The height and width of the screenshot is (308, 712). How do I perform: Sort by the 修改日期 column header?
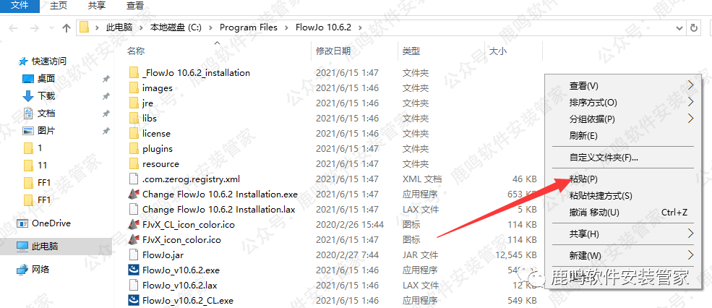tap(333, 51)
